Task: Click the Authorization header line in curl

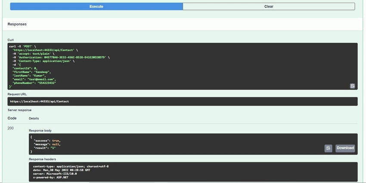Action: tap(61, 57)
